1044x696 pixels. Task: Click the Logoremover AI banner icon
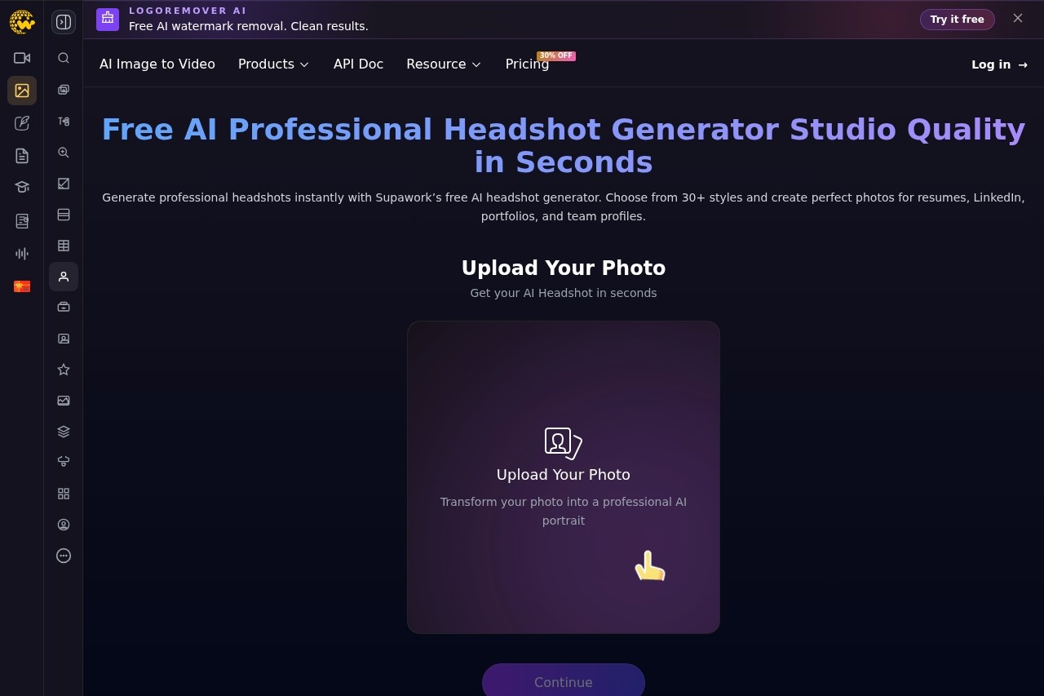108,20
